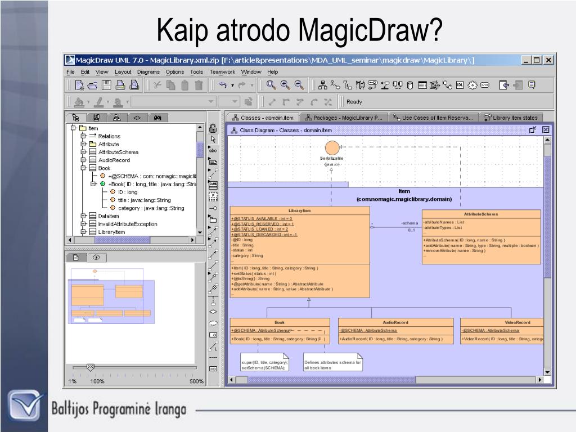Click the Save floppy disk icon
This screenshot has width=576, height=432.
[x=106, y=85]
